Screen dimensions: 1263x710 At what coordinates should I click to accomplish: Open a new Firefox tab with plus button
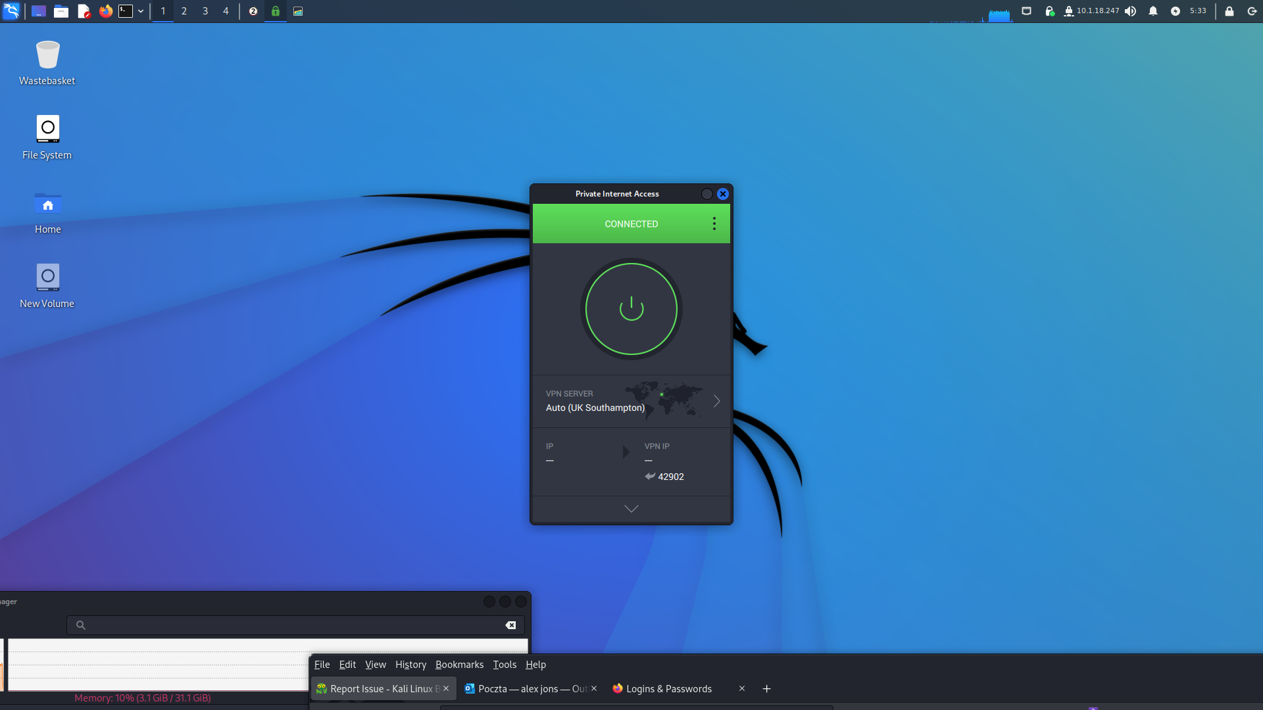coord(766,689)
